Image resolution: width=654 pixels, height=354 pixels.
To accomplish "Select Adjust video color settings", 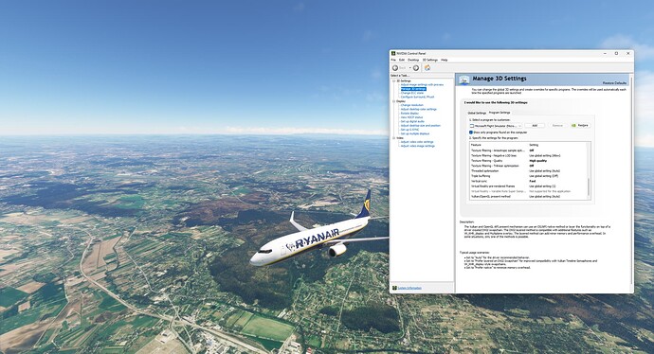I will (x=417, y=142).
